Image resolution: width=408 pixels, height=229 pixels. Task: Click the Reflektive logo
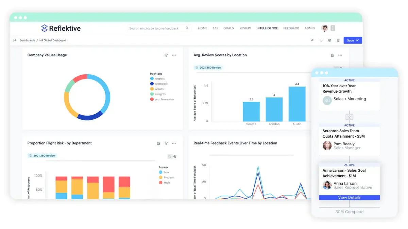point(61,28)
